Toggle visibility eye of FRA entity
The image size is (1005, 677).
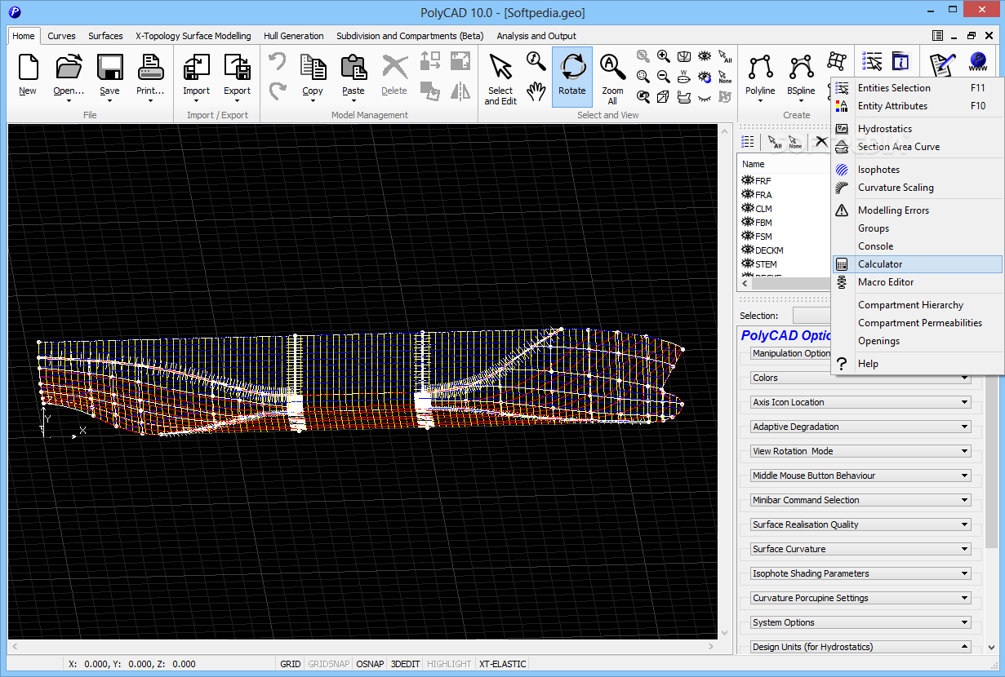(x=747, y=194)
